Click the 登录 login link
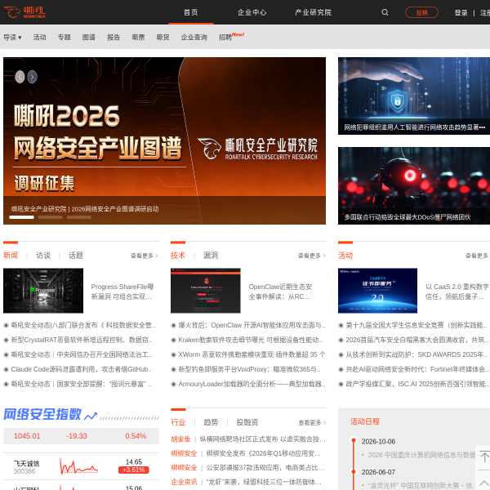The width and height of the screenshot is (490, 490). click(461, 13)
